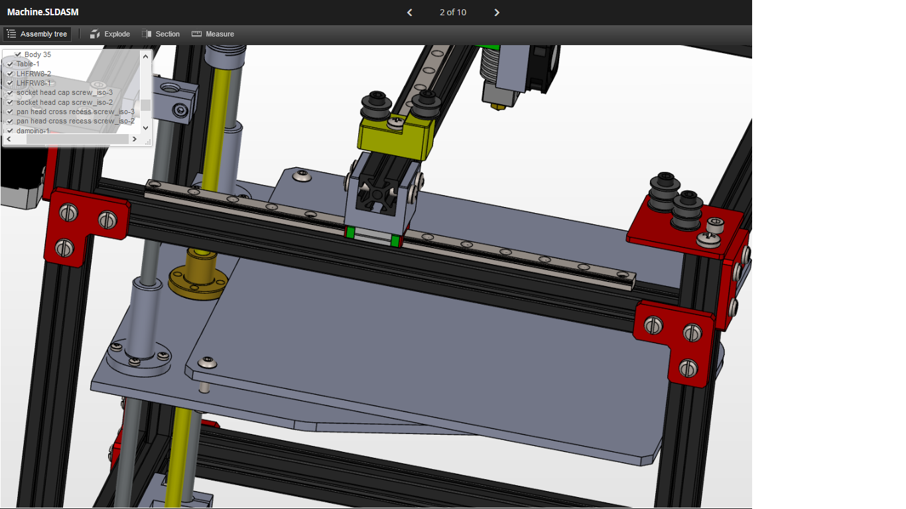The image size is (906, 509).
Task: Go to the next model with right chevron
Action: pos(497,13)
